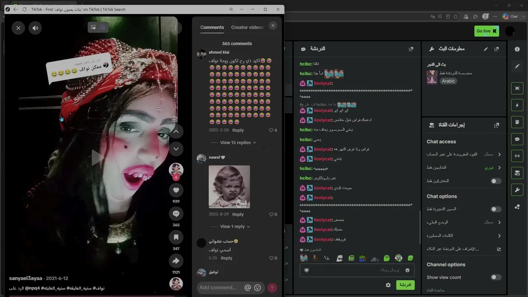Select the lightning bolt icon in right sidebar
Image resolution: width=528 pixels, height=297 pixels.
click(517, 105)
